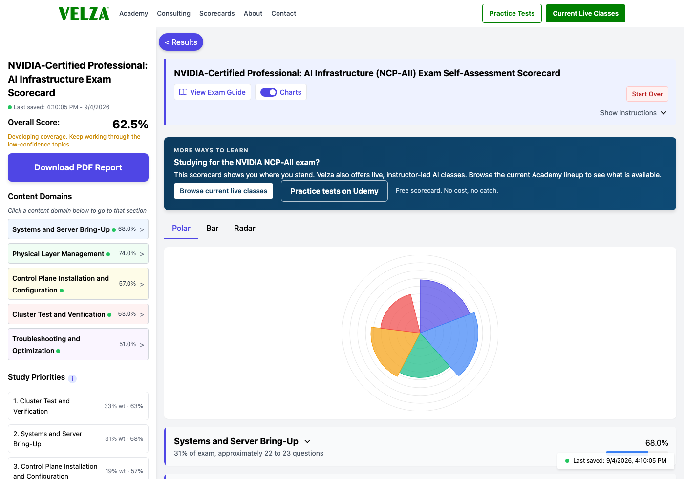Screen dimensions: 684x479
Task: Go back via the Results button
Action: (x=181, y=42)
